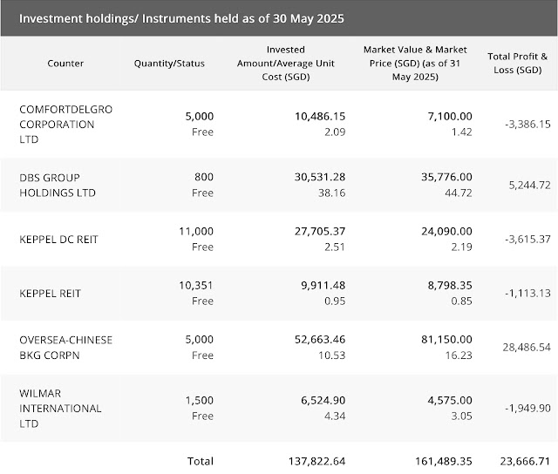Click market price 1.42
Screen dimensions: 558x474
click(461, 132)
